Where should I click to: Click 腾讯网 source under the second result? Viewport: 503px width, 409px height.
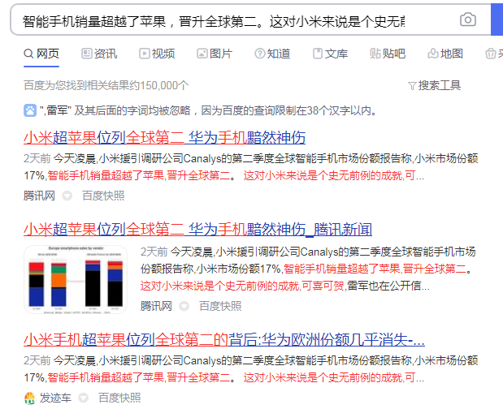(x=156, y=306)
